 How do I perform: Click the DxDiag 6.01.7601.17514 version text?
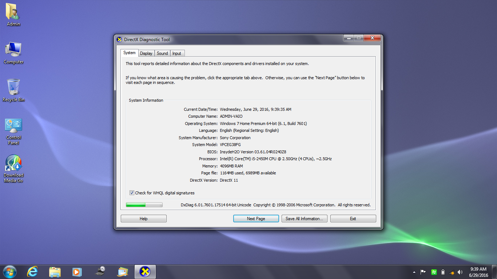click(x=216, y=205)
